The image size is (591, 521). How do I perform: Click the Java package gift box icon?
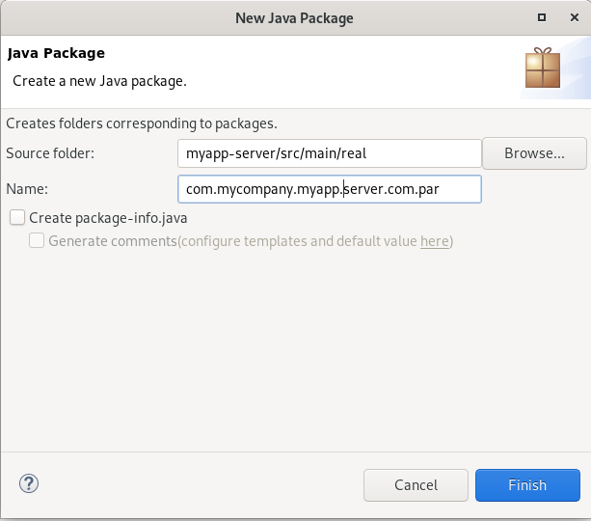(543, 68)
